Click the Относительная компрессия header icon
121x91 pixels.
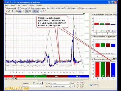(x=93, y=59)
